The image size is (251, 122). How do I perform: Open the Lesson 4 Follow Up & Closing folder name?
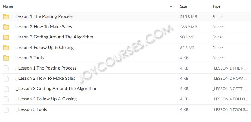click(x=44, y=48)
